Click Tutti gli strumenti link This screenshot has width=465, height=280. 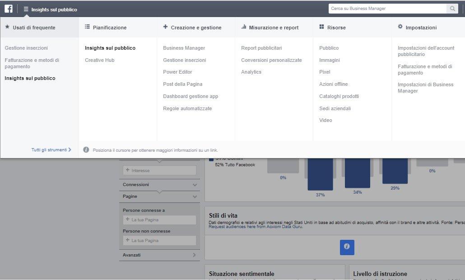(x=51, y=150)
